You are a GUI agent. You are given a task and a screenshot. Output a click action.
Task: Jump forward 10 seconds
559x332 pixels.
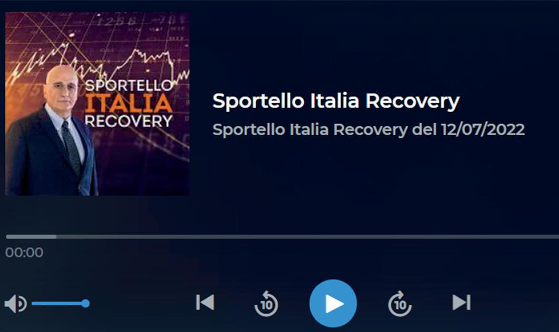400,304
